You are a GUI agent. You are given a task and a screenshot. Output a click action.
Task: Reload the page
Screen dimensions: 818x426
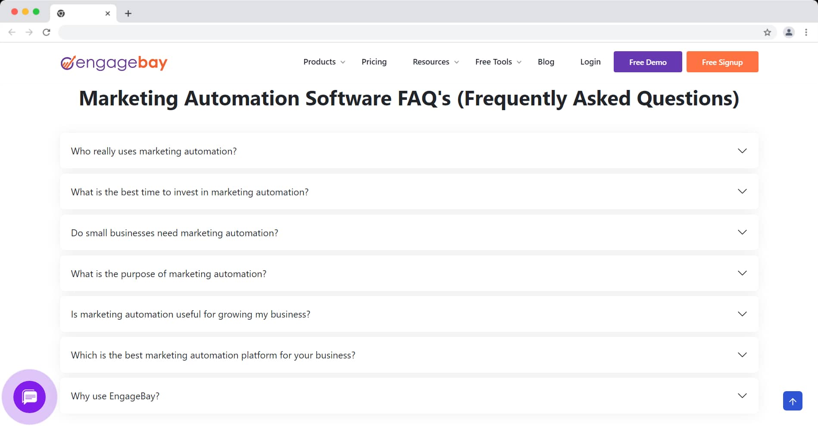(x=47, y=32)
